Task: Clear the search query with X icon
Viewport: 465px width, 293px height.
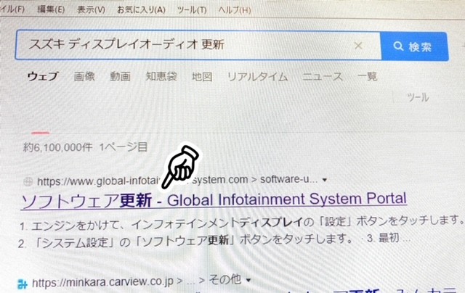Action: 358,46
